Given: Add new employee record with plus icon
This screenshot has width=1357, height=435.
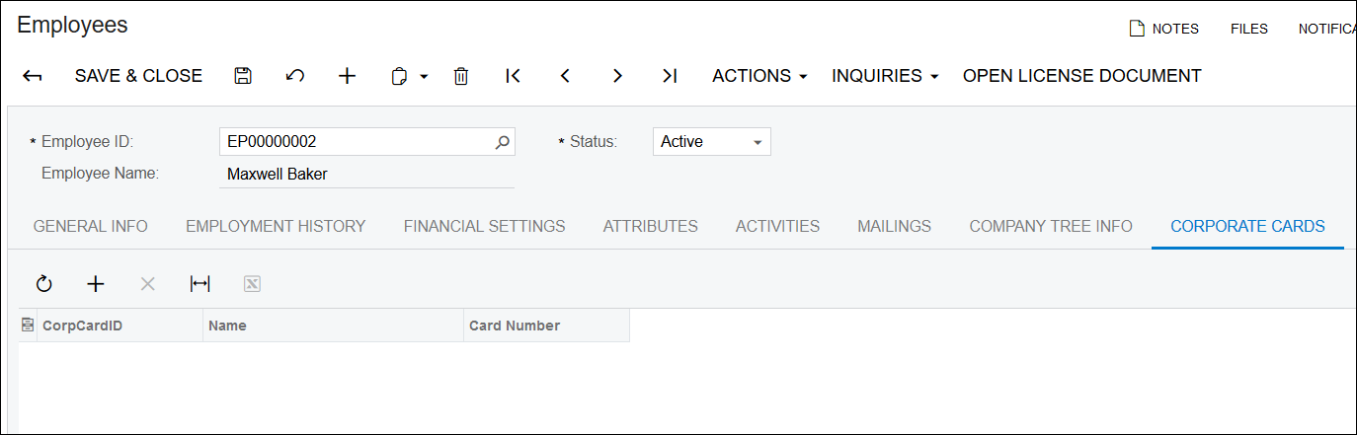Looking at the screenshot, I should tap(347, 76).
